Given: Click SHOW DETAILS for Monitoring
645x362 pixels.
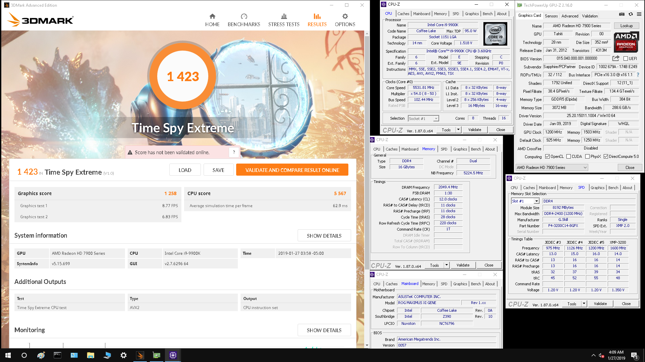Looking at the screenshot, I should [x=324, y=330].
